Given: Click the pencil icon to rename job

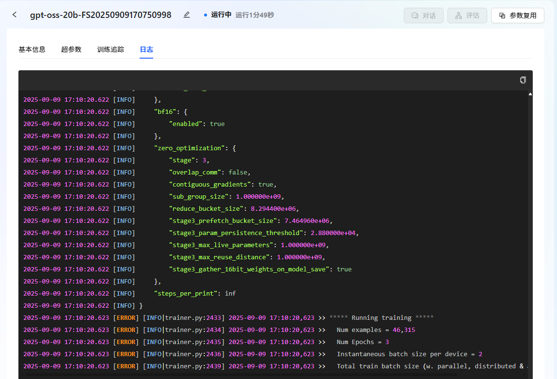Looking at the screenshot, I should point(187,15).
